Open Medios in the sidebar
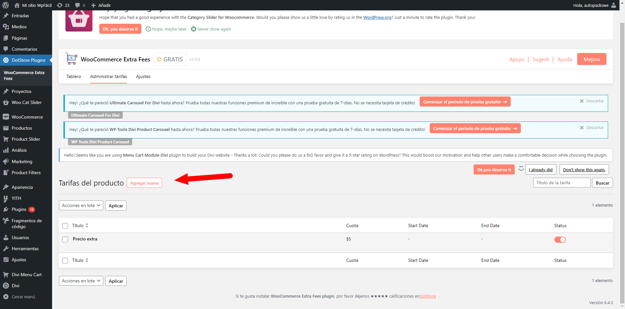625x309 pixels. 19,27
